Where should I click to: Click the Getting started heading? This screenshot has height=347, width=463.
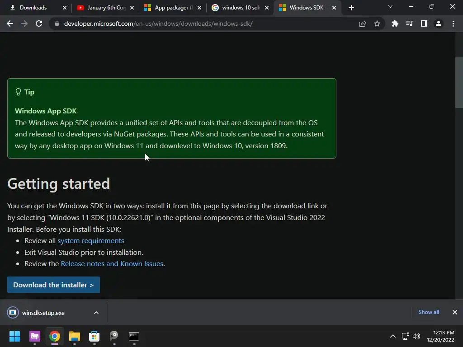58,184
